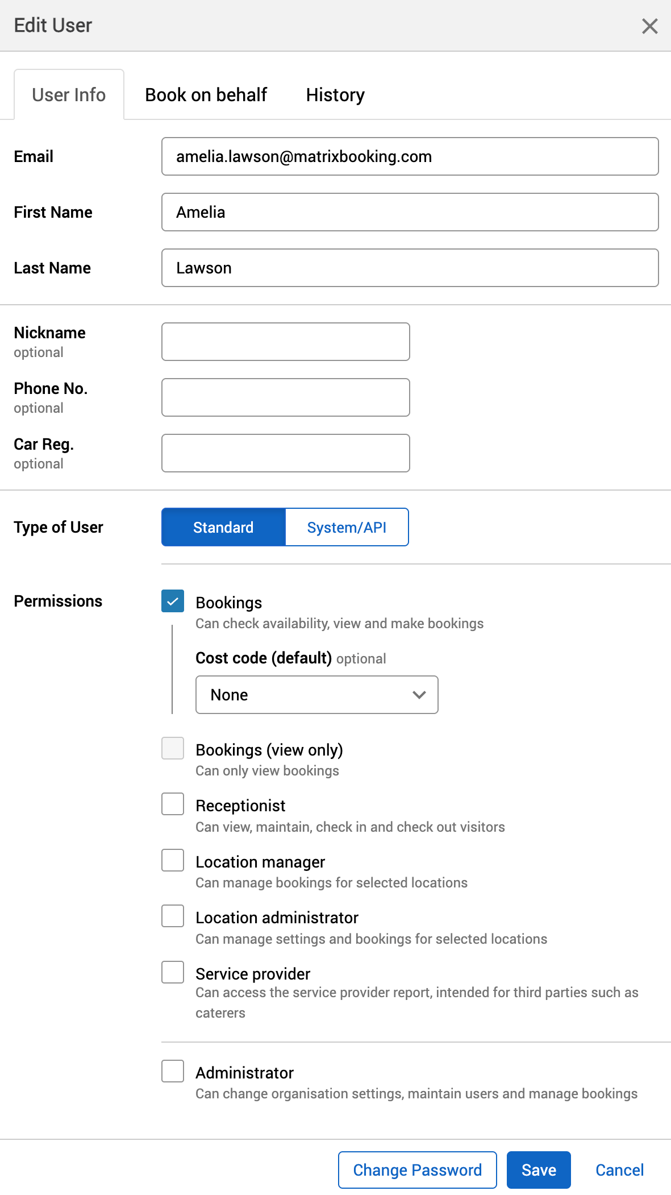The width and height of the screenshot is (671, 1195).
Task: Uncheck the Bookings permission
Action: click(172, 601)
